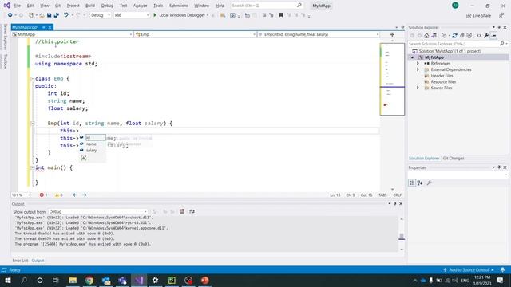The image size is (511, 287).
Task: Collapse the int main code block
Action: tap(32, 168)
